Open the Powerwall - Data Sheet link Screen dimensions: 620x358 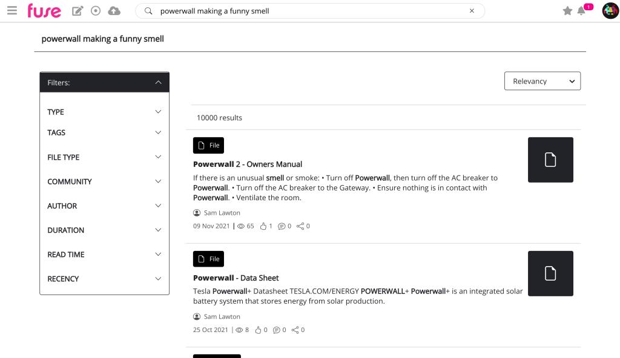[x=236, y=278]
